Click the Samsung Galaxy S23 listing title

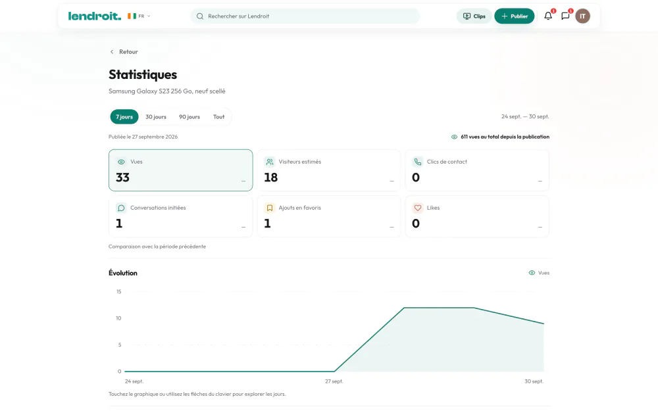click(167, 91)
